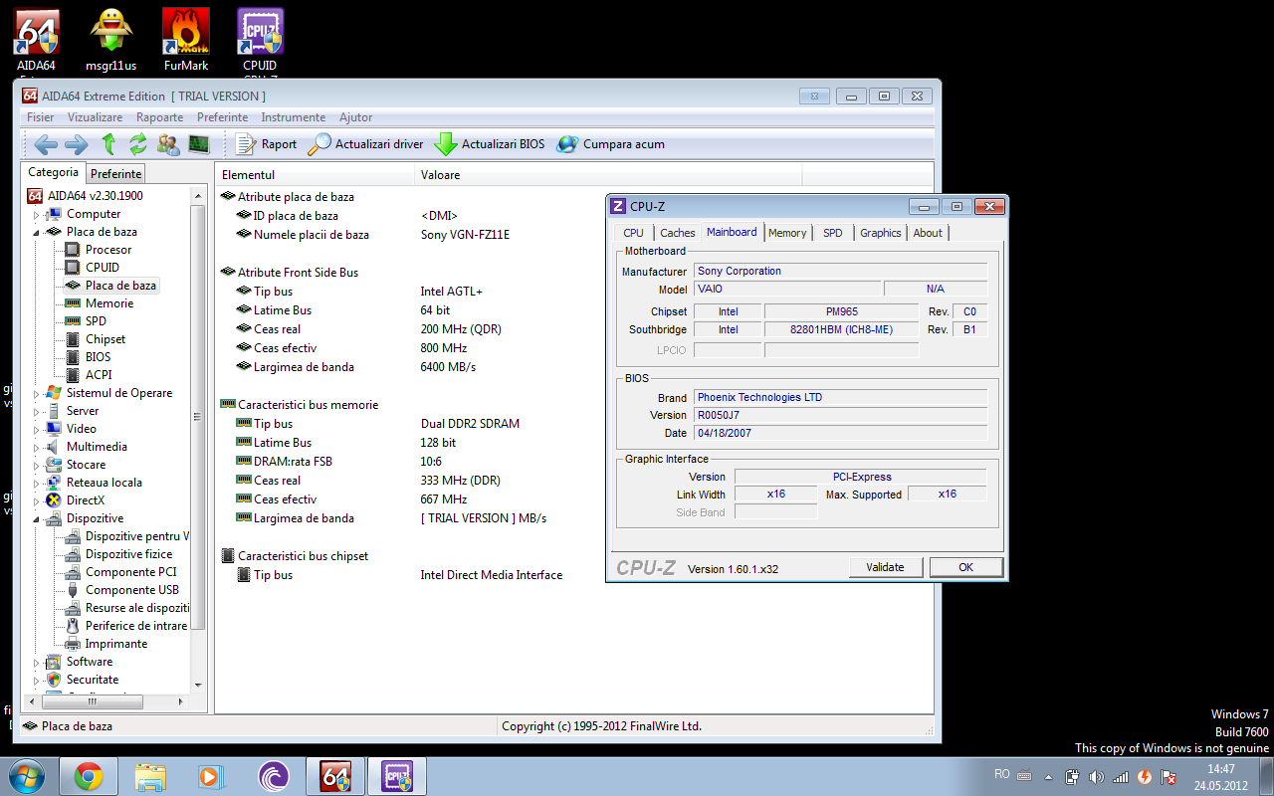Open the Fisier menu
1274x796 pixels.
click(41, 117)
